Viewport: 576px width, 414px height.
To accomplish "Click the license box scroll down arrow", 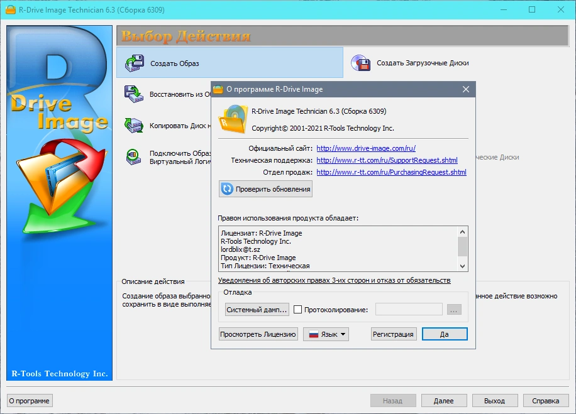I will (462, 266).
